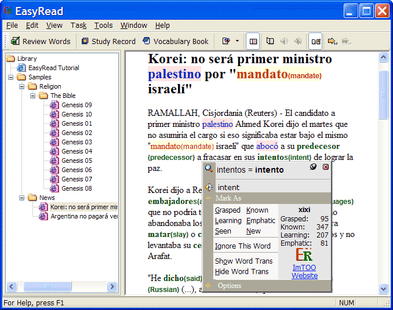The width and height of the screenshot is (393, 310).
Task: Close the intentos word popup
Action: tap(326, 167)
